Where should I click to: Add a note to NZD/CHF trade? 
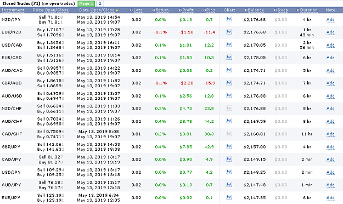pos(330,109)
